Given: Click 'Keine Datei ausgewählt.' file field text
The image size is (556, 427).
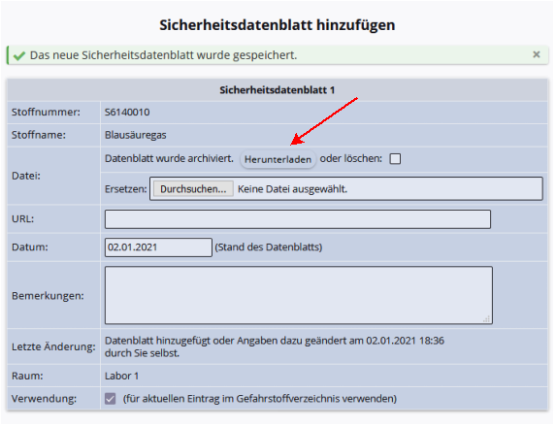Looking at the screenshot, I should point(292,189).
